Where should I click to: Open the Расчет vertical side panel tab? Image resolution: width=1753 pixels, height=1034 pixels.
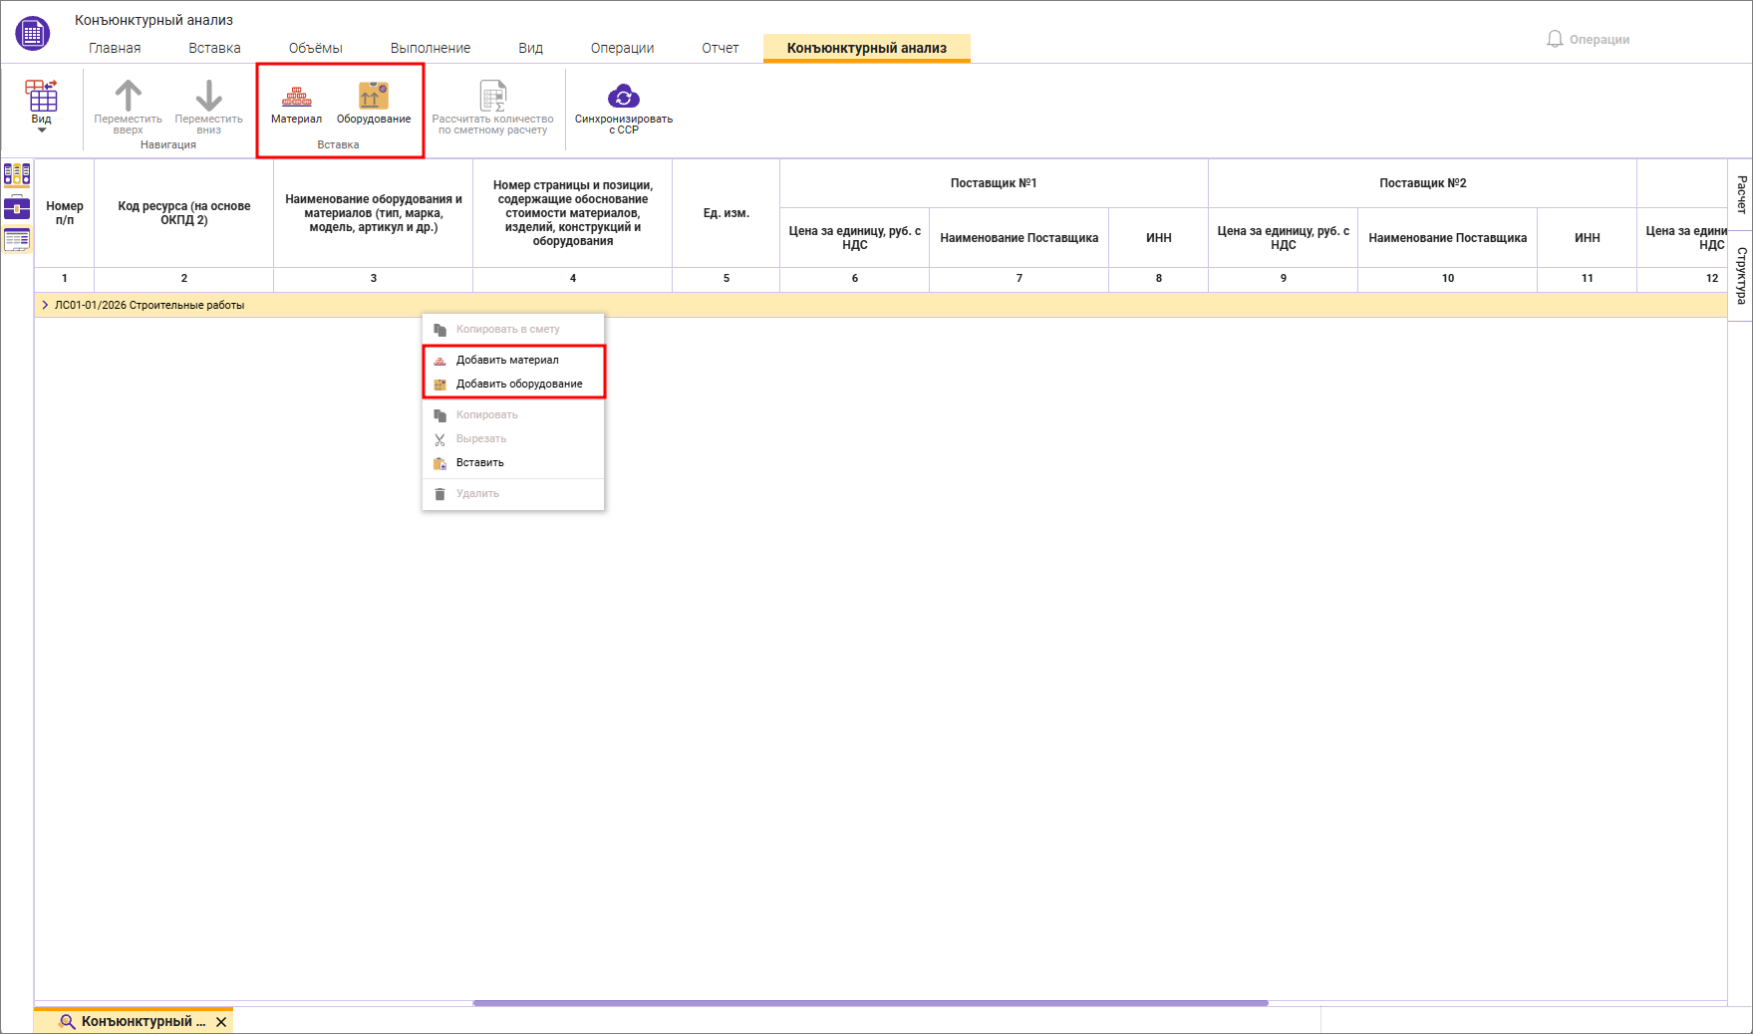1741,194
